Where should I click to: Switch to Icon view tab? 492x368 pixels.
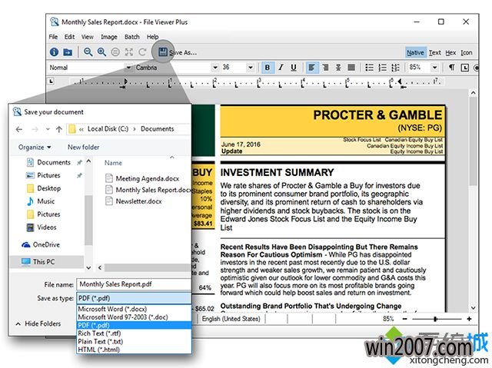[x=467, y=53]
